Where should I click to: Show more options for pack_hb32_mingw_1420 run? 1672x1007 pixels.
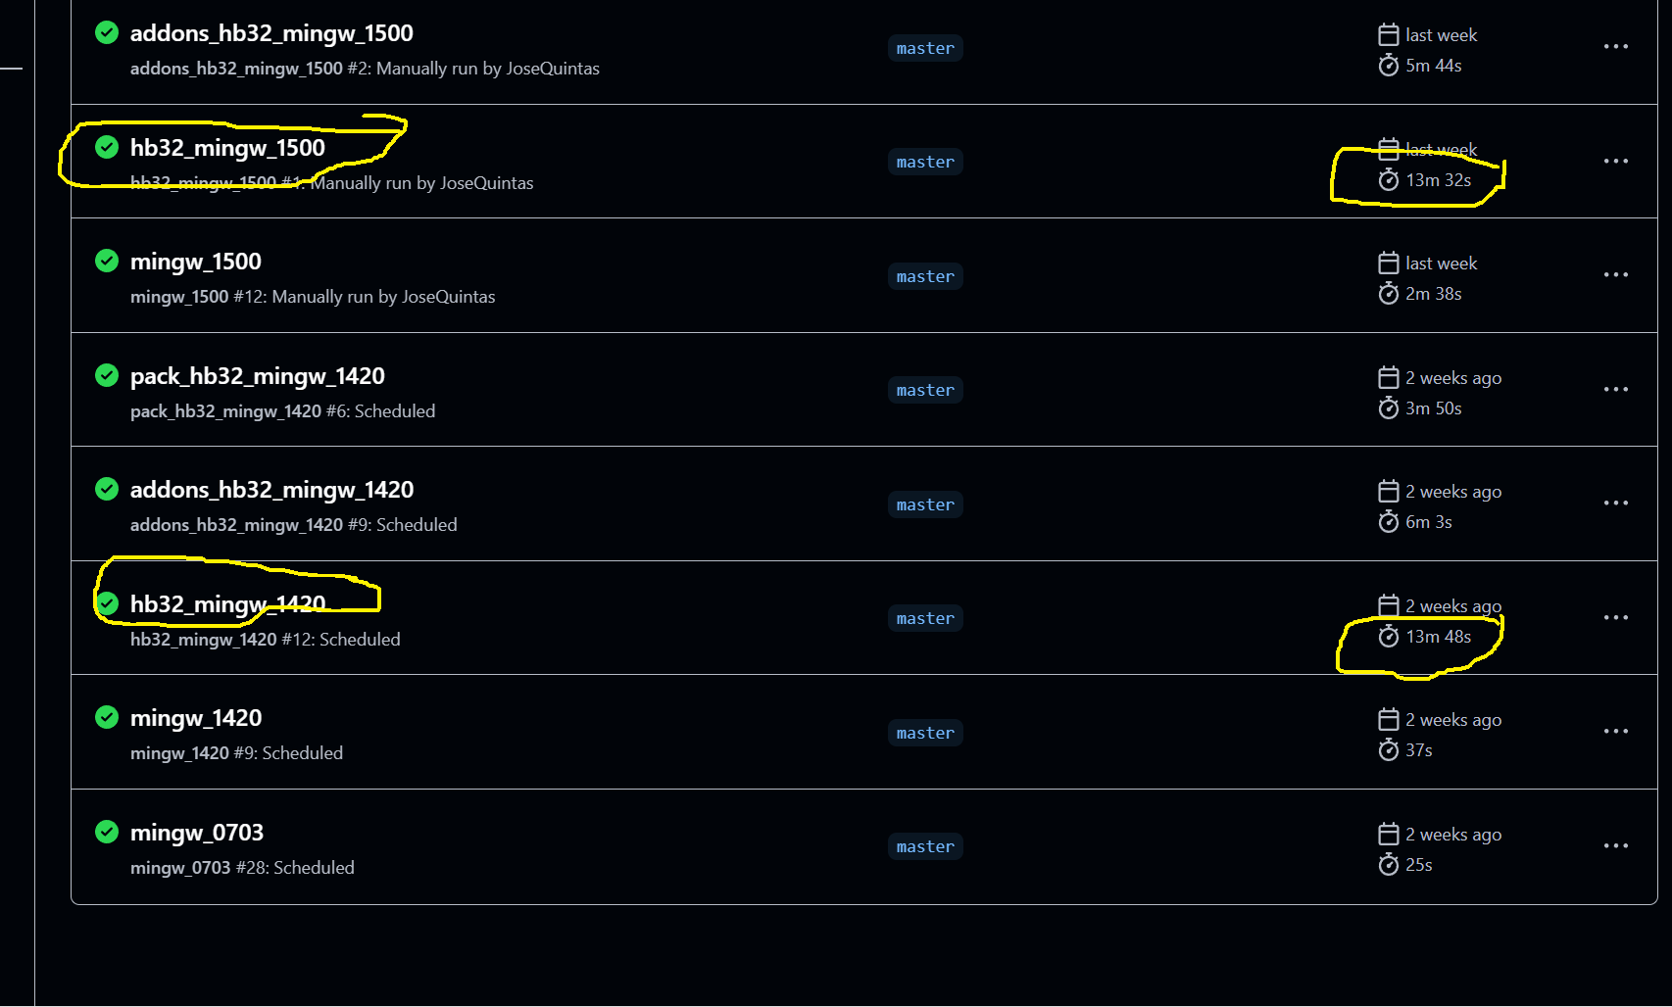[x=1615, y=390]
